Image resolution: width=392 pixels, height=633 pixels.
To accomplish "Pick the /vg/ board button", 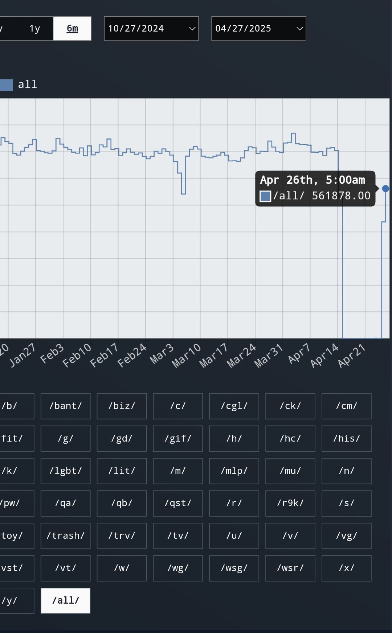I will [x=346, y=535].
